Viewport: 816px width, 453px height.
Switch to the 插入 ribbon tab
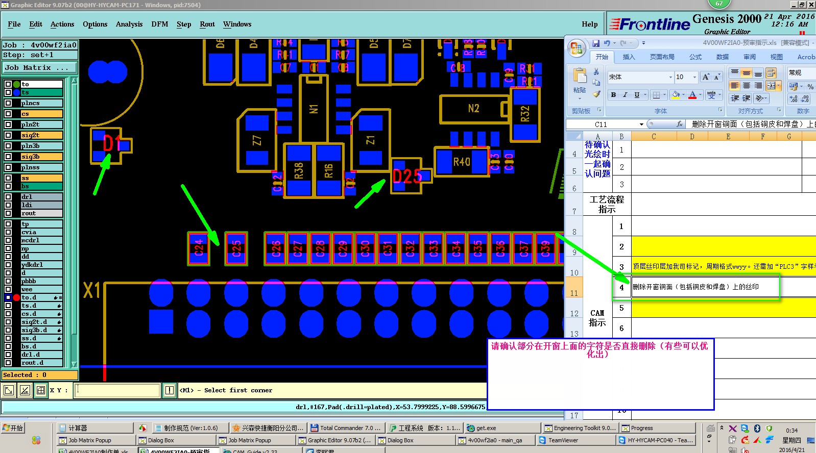tap(629, 57)
